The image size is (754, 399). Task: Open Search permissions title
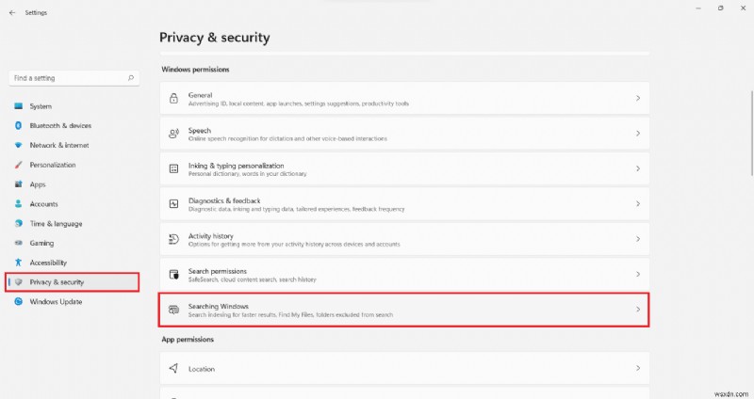pyautogui.click(x=218, y=271)
